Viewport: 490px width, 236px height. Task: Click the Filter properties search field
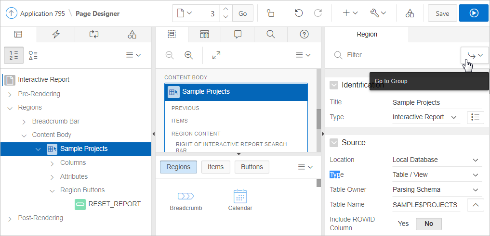click(395, 55)
